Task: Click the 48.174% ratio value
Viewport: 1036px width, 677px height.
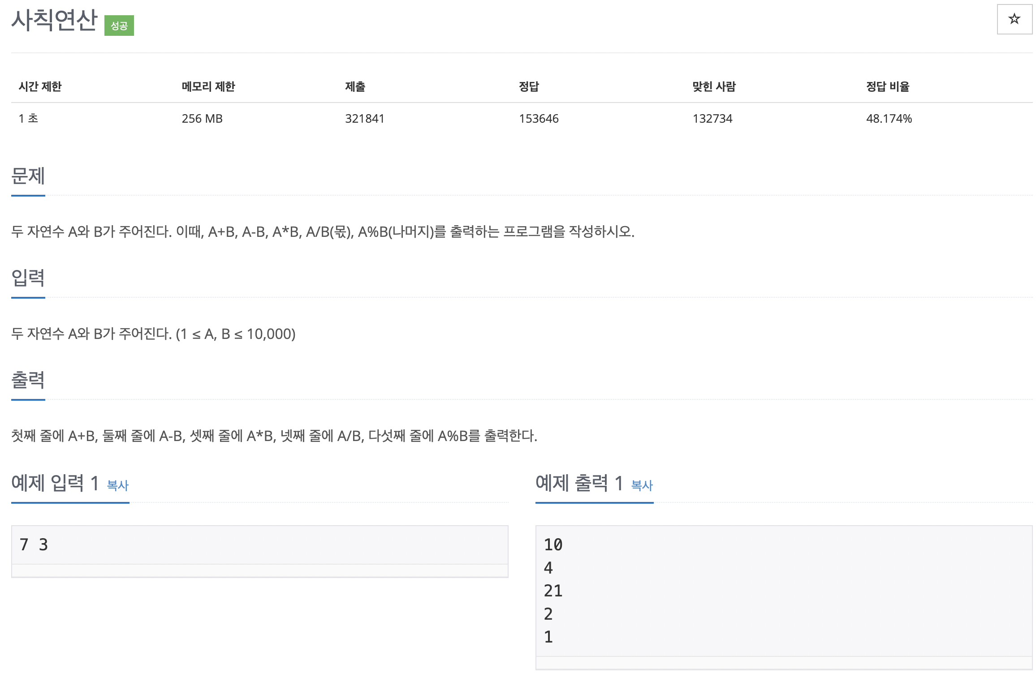Action: coord(889,119)
